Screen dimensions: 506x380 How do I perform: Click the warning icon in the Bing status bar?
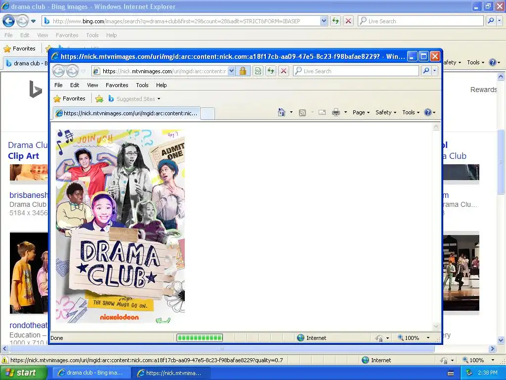coord(5,360)
